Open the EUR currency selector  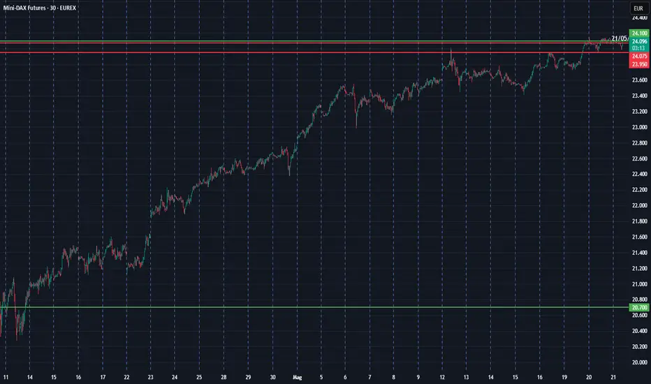(638, 8)
